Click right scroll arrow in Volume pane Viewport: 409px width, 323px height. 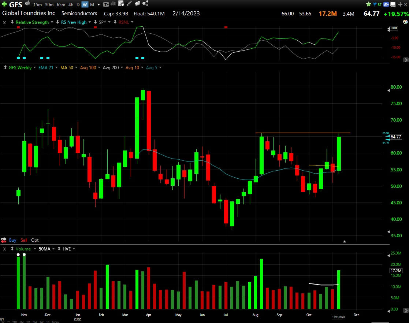tap(406, 310)
